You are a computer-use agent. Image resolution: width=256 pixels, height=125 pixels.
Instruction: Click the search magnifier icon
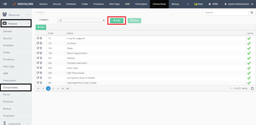[x=252, y=12]
